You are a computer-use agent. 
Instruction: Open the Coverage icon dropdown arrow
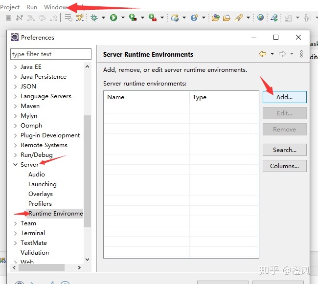[142, 18]
